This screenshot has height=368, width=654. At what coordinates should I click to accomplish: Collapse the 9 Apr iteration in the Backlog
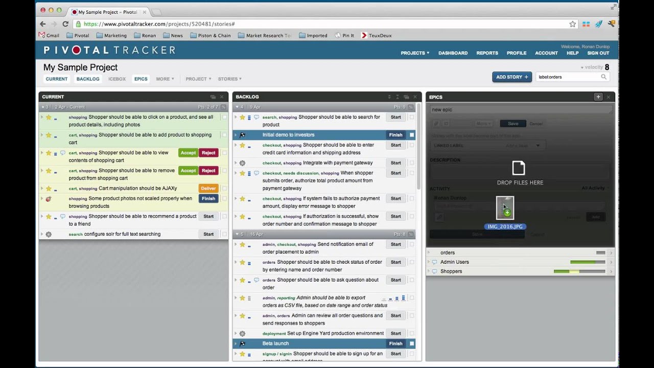[237, 107]
